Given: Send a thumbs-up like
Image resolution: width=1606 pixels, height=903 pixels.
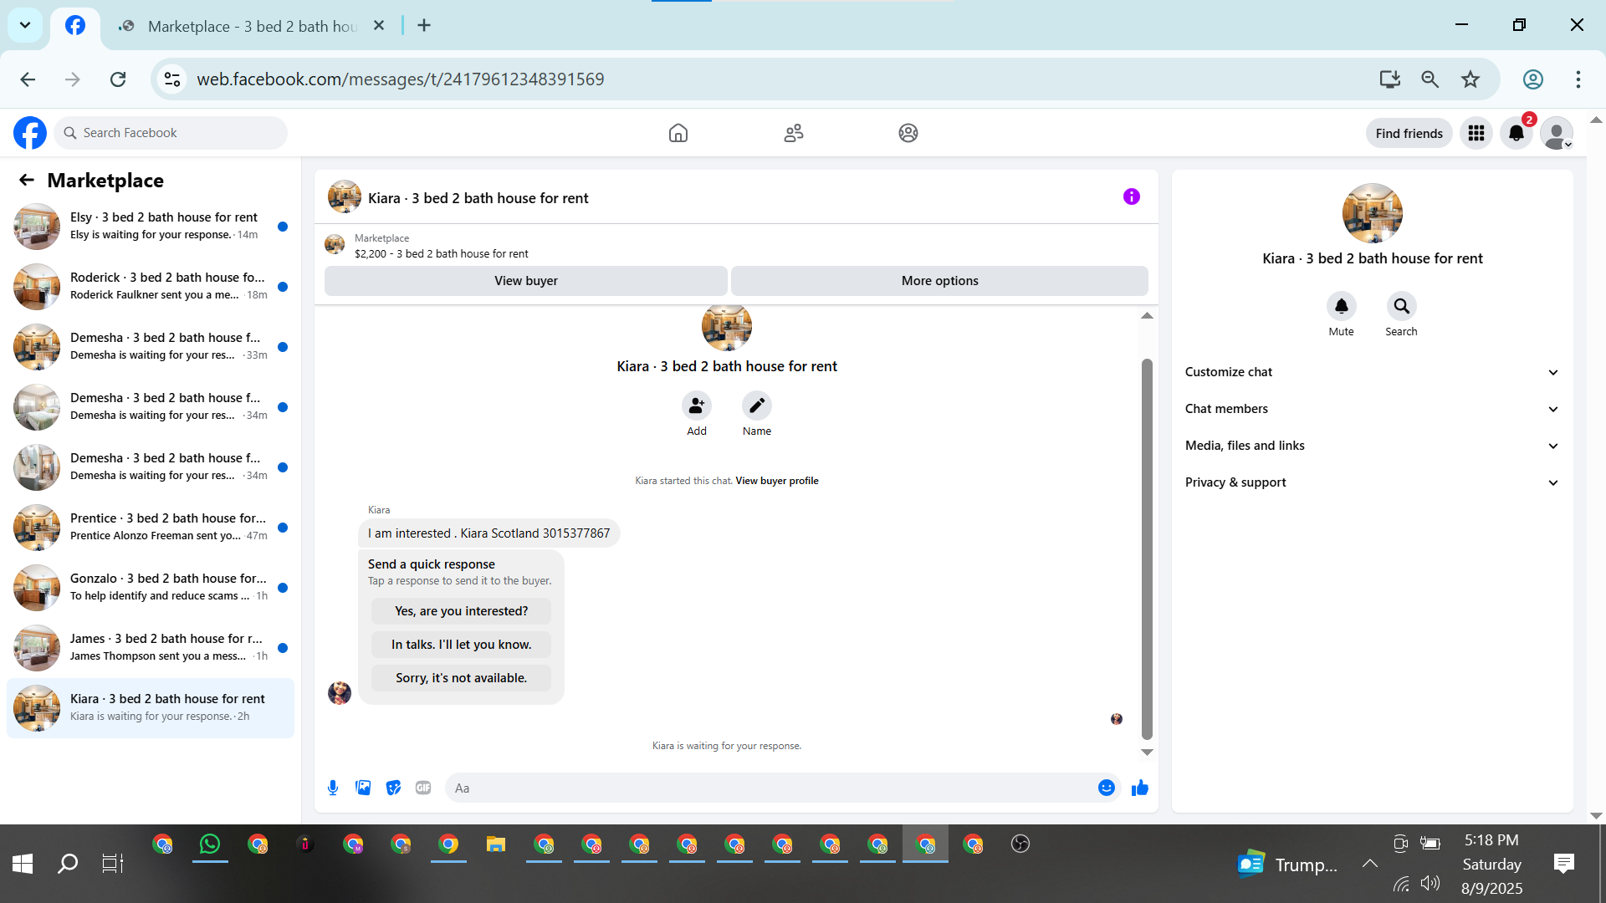Looking at the screenshot, I should click(1139, 788).
